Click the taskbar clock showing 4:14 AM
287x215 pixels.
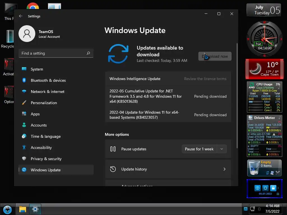(272, 209)
